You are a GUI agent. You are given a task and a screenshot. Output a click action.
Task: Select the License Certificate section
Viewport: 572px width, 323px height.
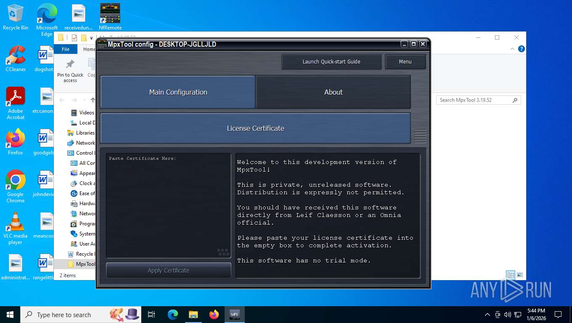pyautogui.click(x=255, y=128)
